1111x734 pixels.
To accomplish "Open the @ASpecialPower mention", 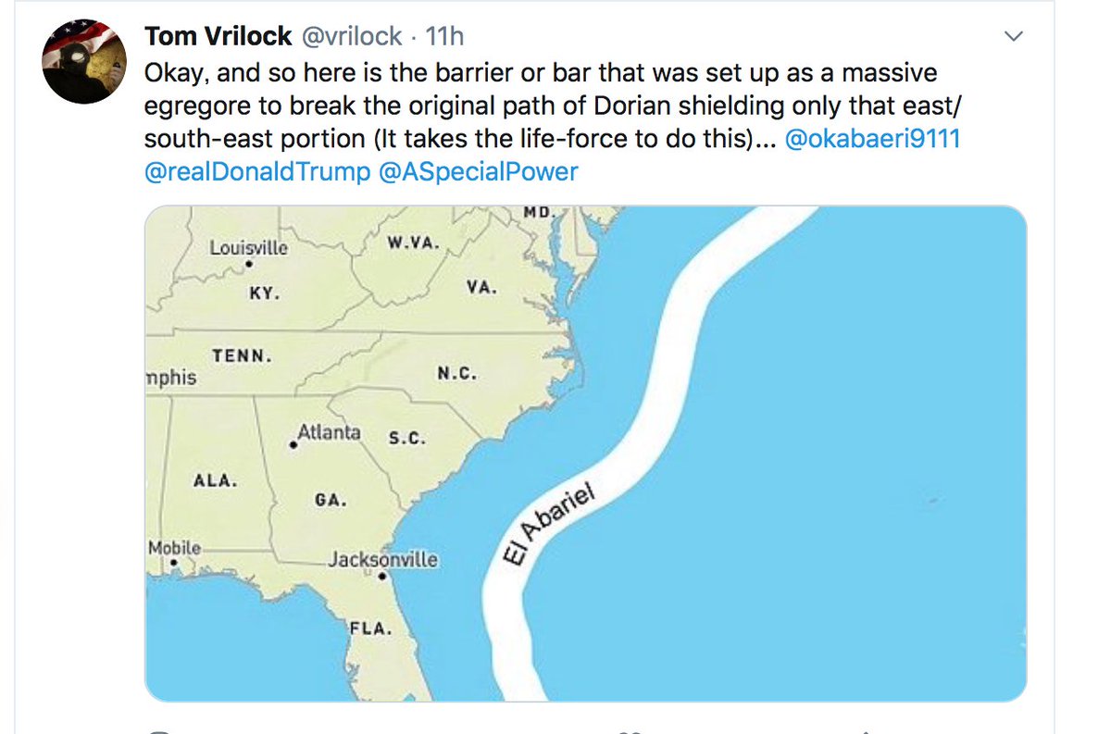I will click(479, 171).
